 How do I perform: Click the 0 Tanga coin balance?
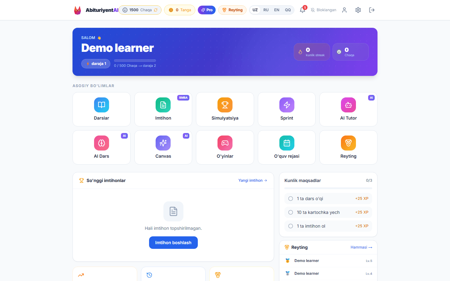180,10
